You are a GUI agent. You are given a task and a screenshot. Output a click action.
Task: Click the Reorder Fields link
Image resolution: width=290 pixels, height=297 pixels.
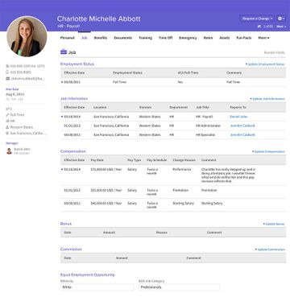(274, 52)
